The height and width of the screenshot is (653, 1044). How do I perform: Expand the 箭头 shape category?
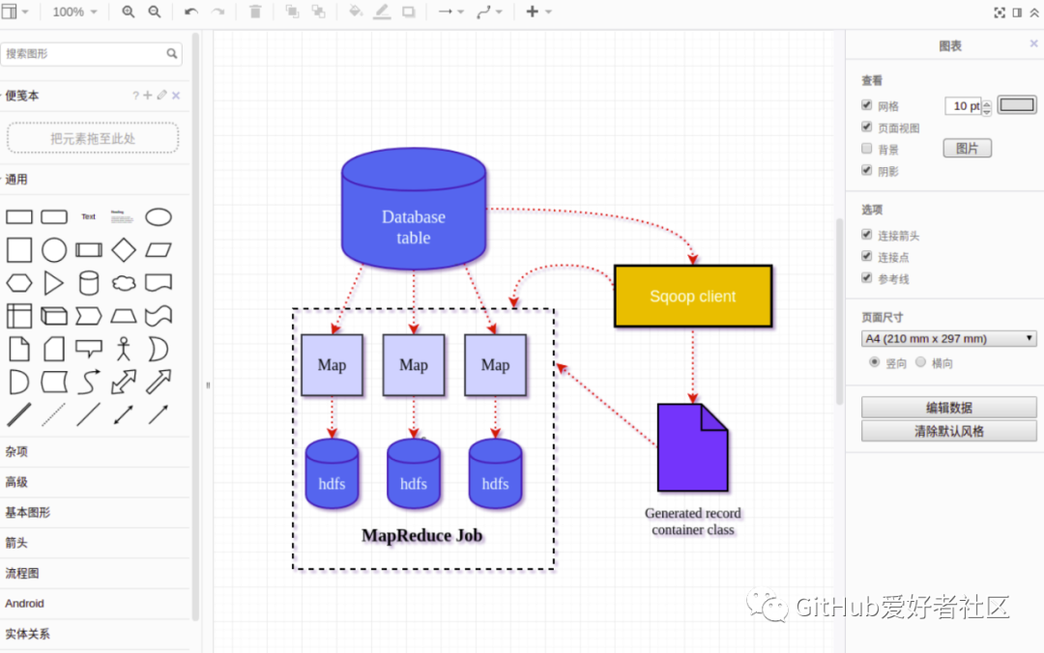(16, 543)
